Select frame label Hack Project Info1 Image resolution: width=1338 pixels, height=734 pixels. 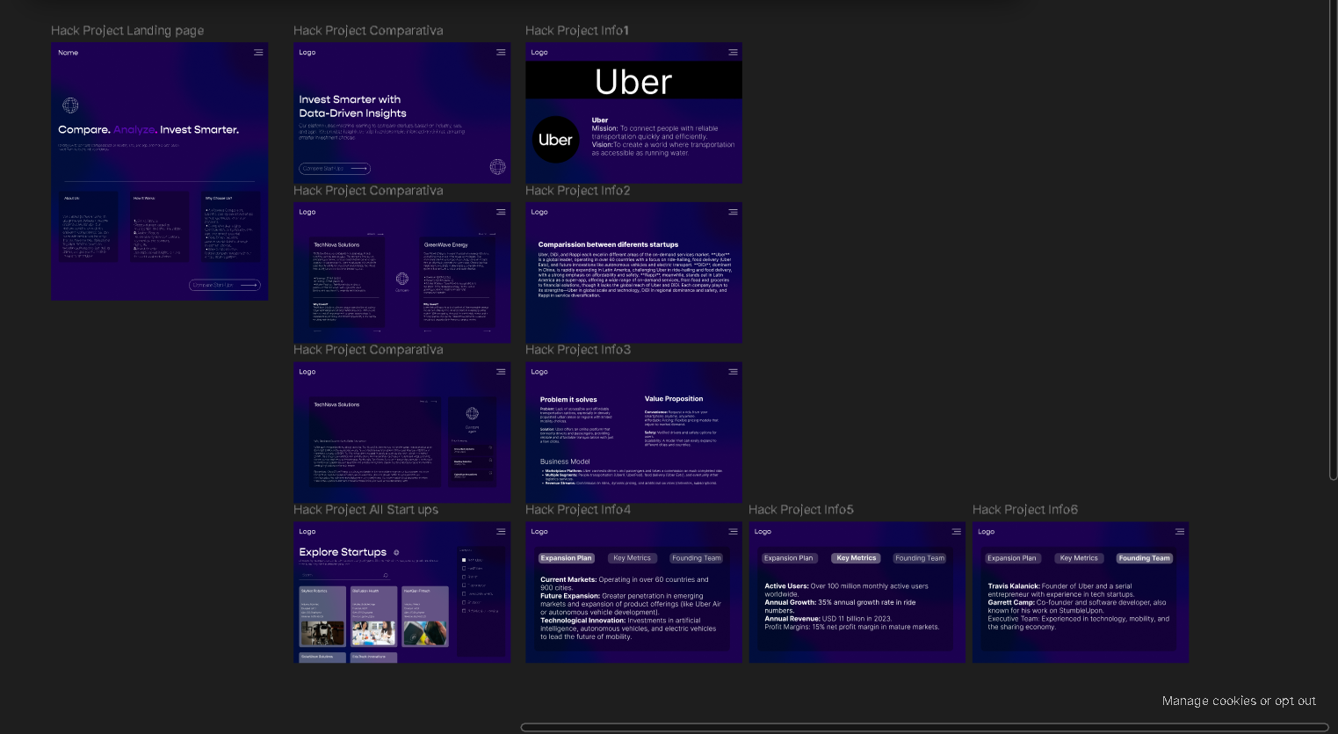coord(577,31)
